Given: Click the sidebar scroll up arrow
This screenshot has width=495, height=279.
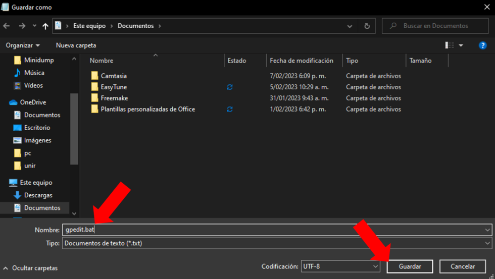Looking at the screenshot, I should pos(74,59).
